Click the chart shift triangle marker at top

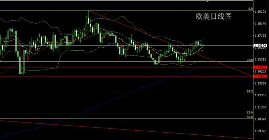207,1
